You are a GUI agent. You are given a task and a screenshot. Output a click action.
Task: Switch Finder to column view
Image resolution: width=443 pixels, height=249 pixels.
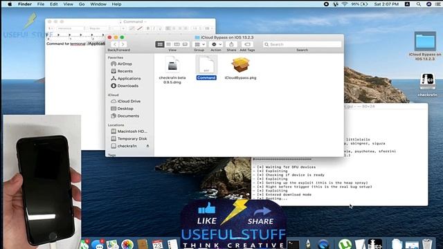pyautogui.click(x=177, y=44)
